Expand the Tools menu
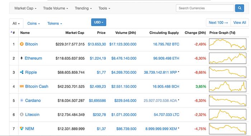The height and width of the screenshot is (136, 251). coord(104,8)
